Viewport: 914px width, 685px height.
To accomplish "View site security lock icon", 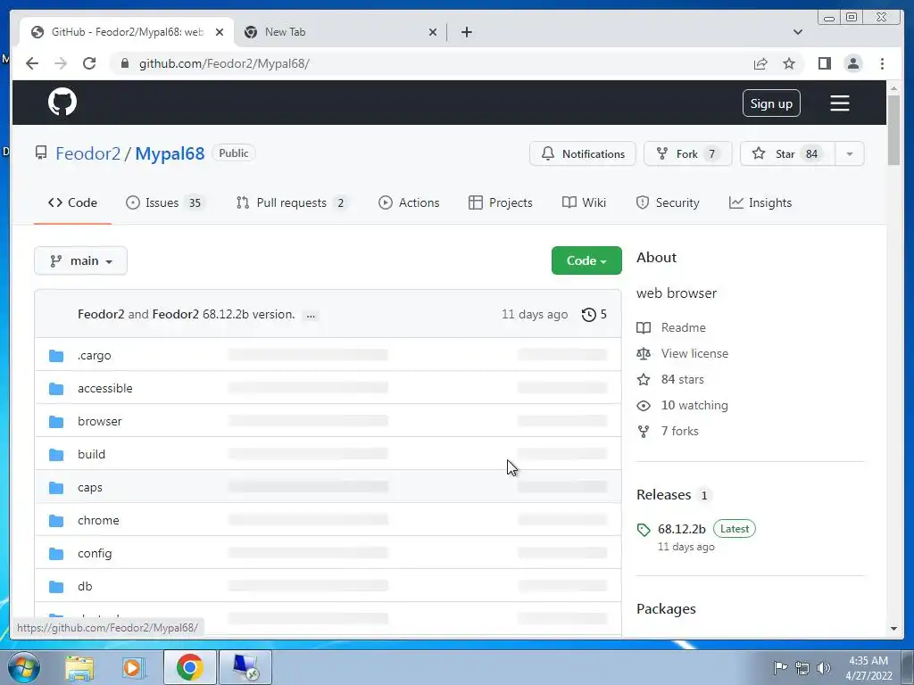I will 124,63.
